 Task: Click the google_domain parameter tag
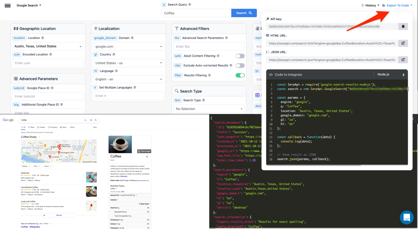[105, 38]
